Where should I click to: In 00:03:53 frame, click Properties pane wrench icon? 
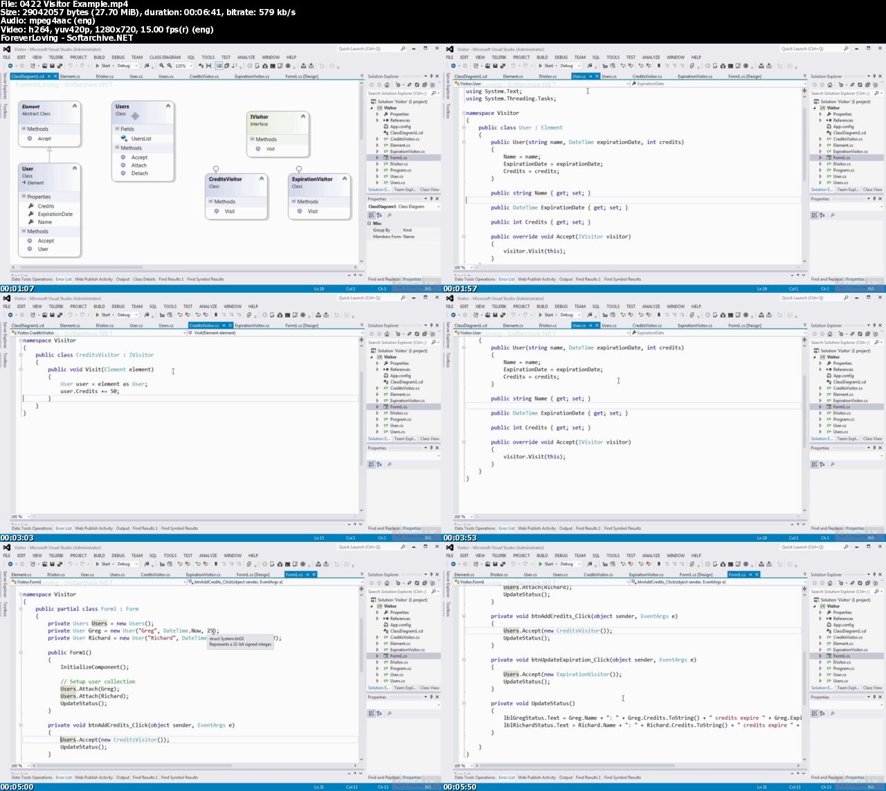831,464
